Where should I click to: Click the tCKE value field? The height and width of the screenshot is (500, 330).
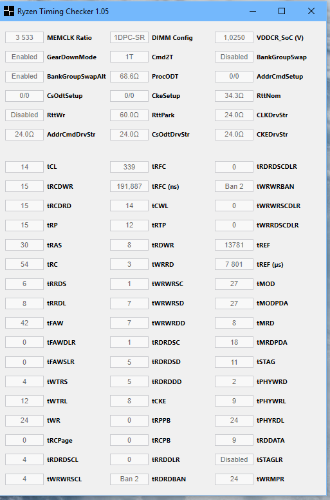coord(129,401)
